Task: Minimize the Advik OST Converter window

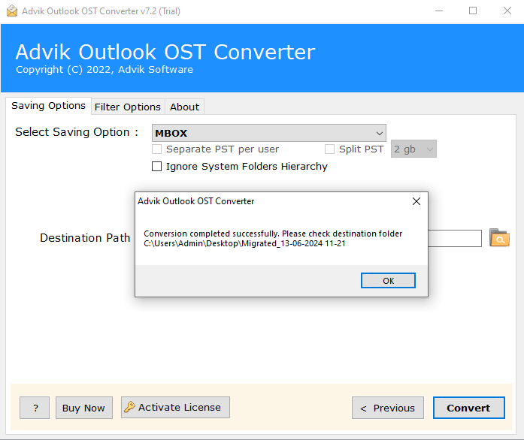Action: pos(439,11)
